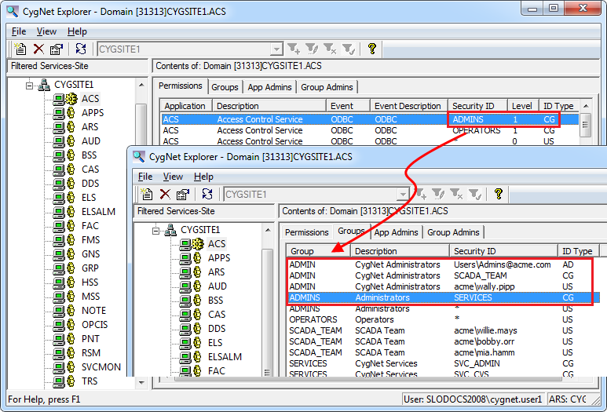This screenshot has height=412, width=607.
Task: Sort by Group column header in the front window
Action: coord(318,250)
